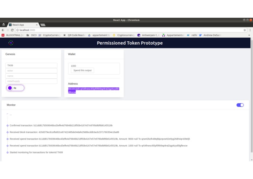Click the scrollbar down arrow
The image size is (253, 179).
[x=252, y=160]
